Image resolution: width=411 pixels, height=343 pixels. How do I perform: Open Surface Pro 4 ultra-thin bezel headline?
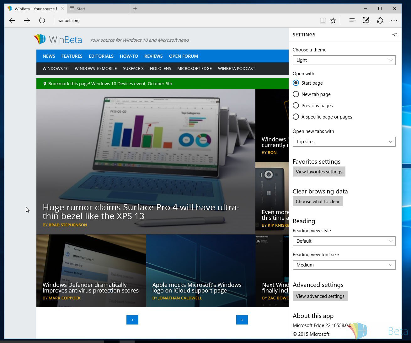141,212
